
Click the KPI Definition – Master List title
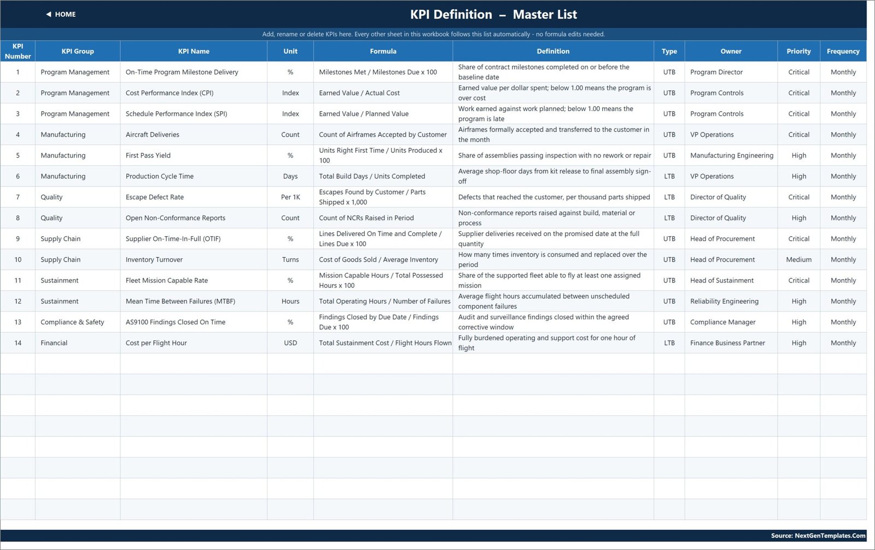(x=493, y=14)
